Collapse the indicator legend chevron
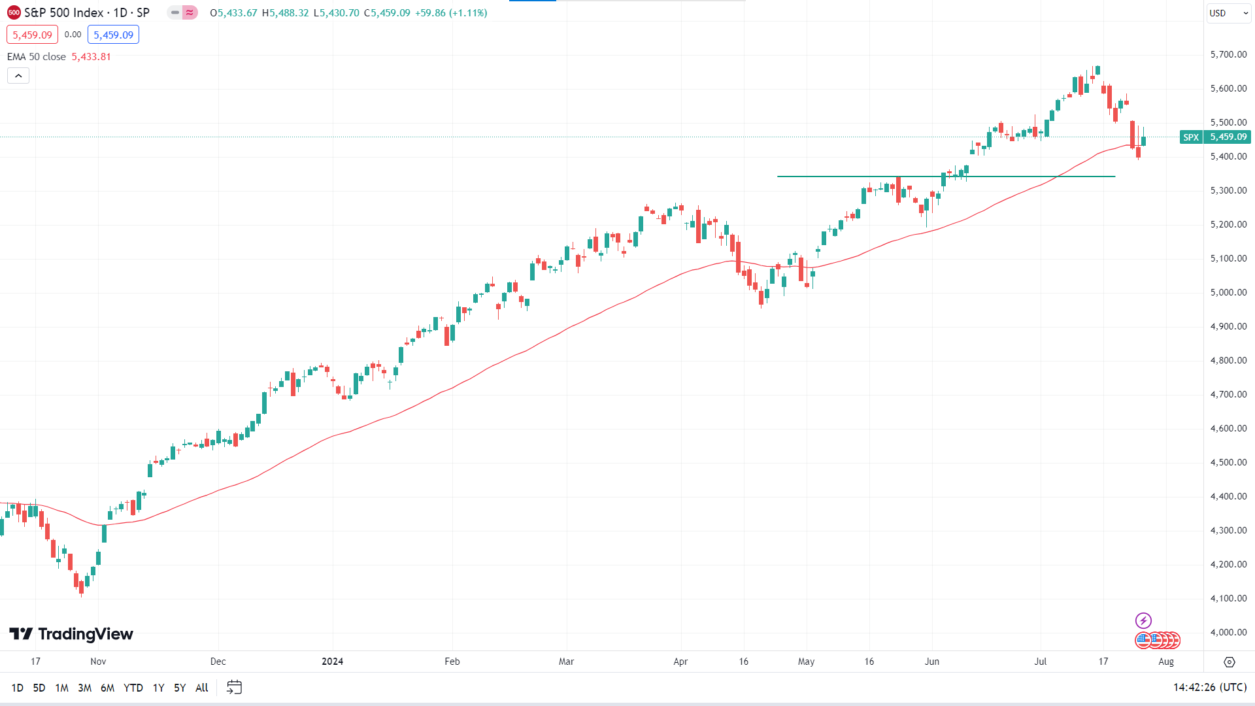 click(18, 76)
